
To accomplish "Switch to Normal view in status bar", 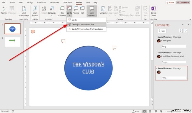I will [x=145, y=111].
